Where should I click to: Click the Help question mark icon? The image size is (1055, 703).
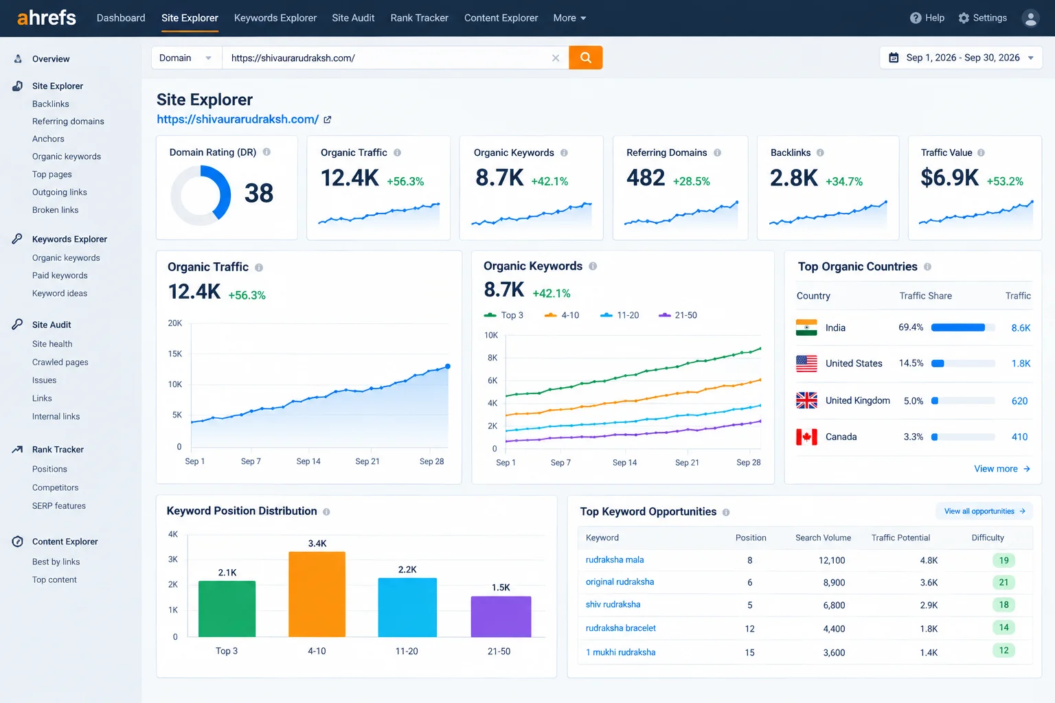pos(916,18)
